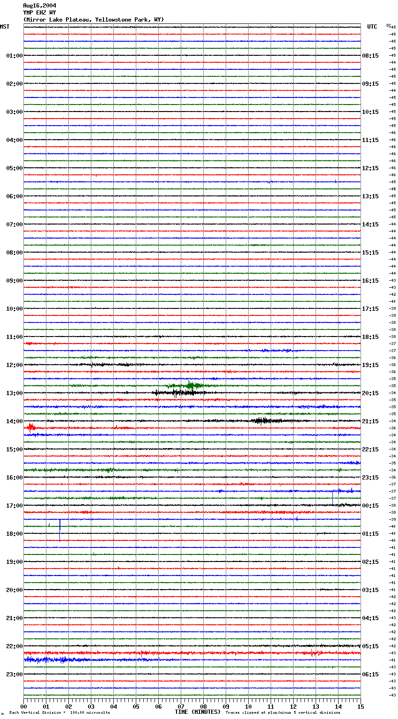Click the '13:15' UTC time label

(x=370, y=196)
